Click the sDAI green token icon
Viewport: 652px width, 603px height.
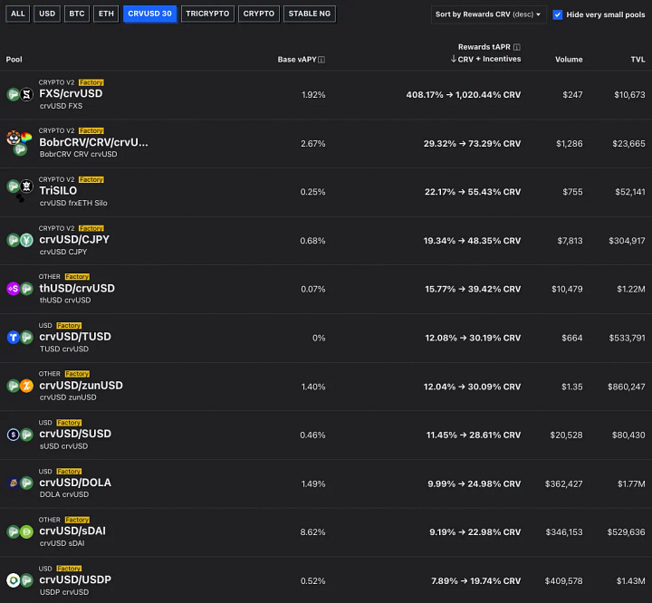coord(26,531)
